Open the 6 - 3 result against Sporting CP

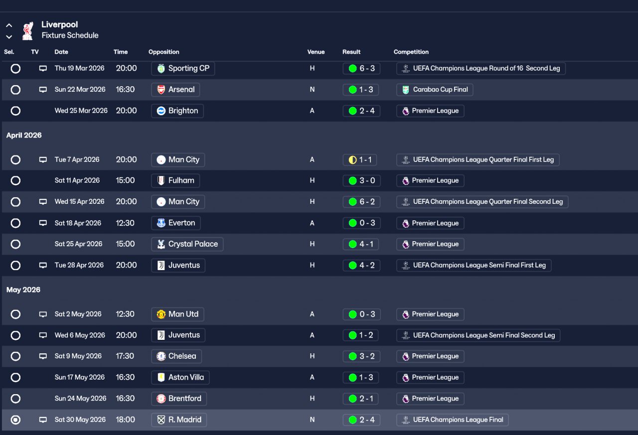[361, 69]
